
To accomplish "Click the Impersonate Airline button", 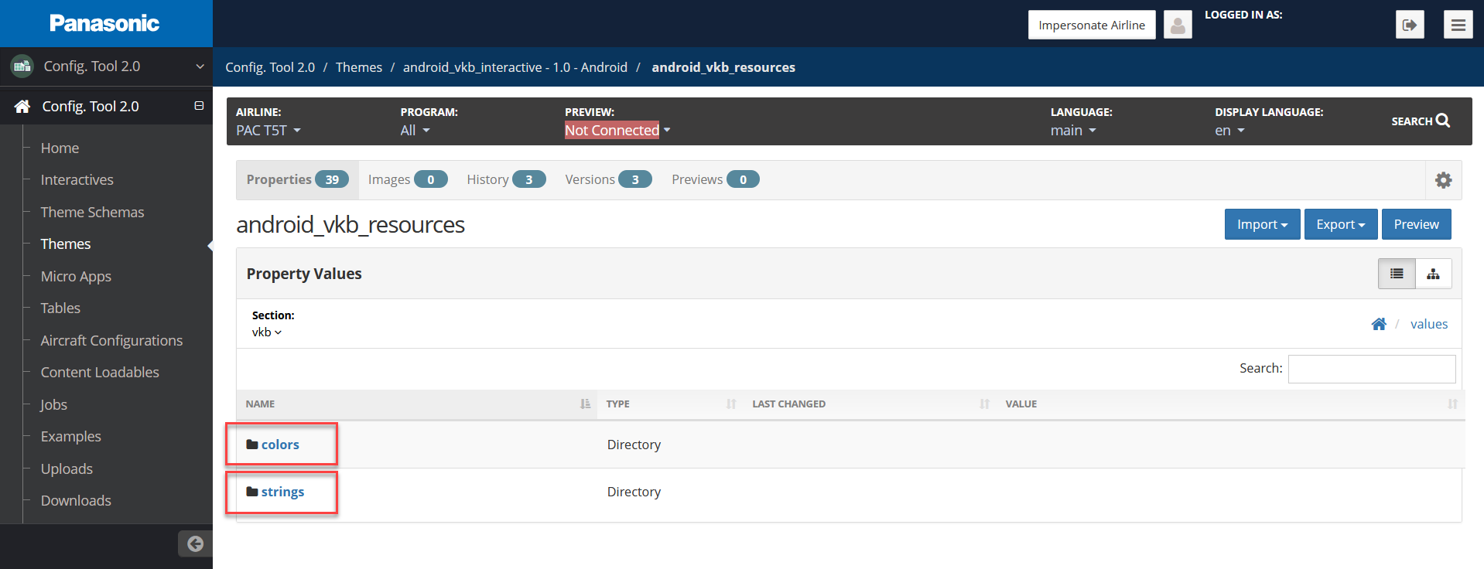I will tap(1092, 25).
